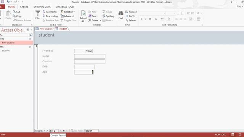This screenshot has height=137, width=244.
Task: Open the More records options dropdown
Action: 108,21
